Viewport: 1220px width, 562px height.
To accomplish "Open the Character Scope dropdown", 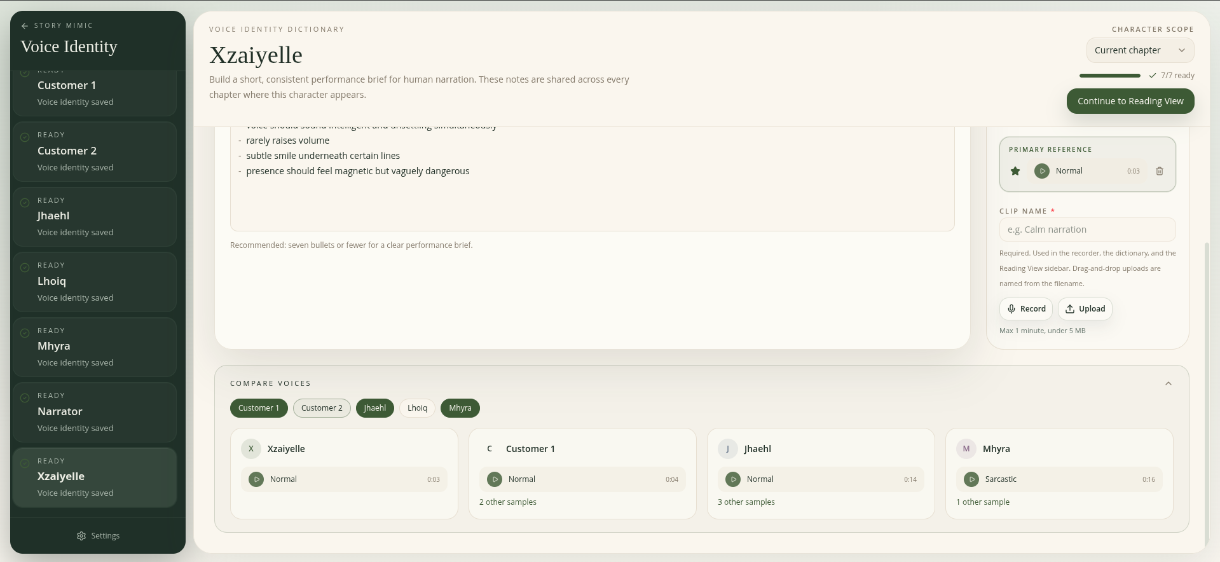I will (x=1141, y=50).
